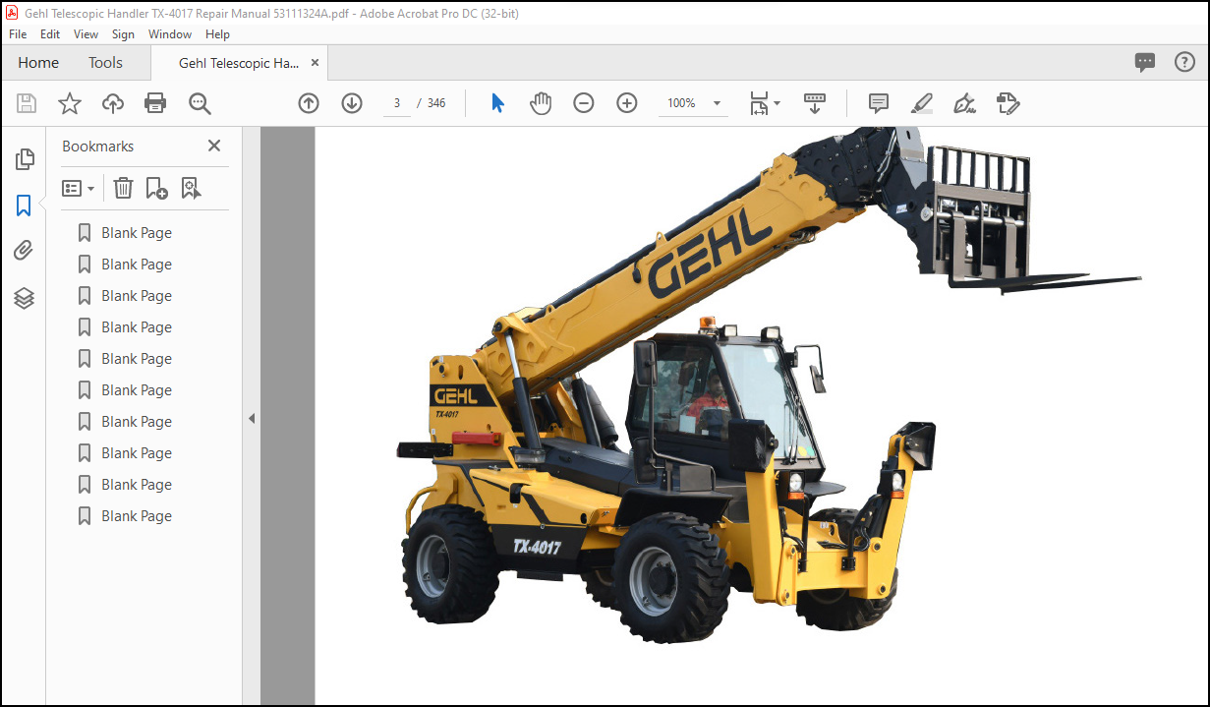Collapse the navigation pane arrow
Screen dimensions: 1210x707
coord(252,418)
